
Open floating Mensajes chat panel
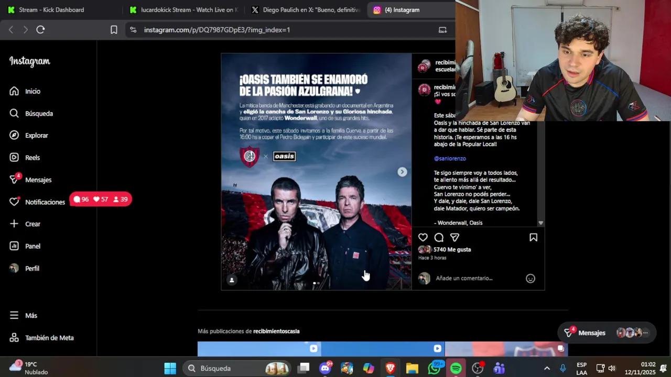tap(607, 332)
